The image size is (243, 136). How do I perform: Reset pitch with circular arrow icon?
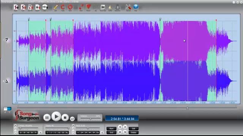(x=102, y=133)
